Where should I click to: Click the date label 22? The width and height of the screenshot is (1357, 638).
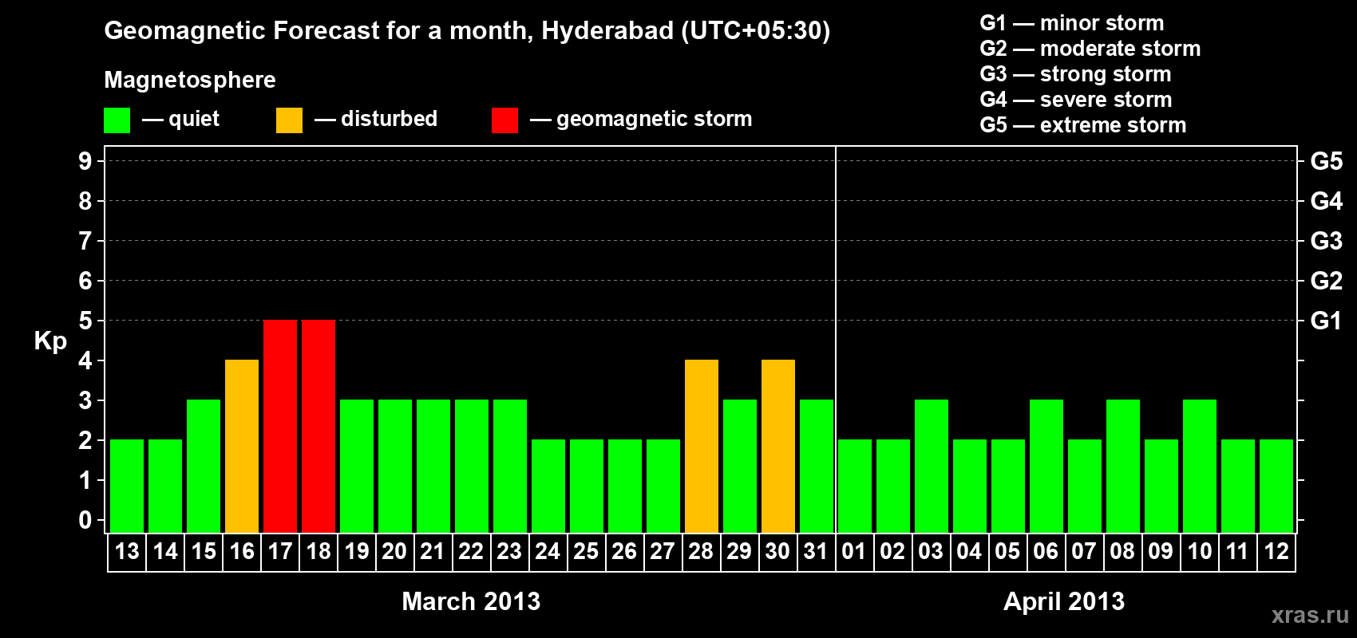tap(472, 551)
